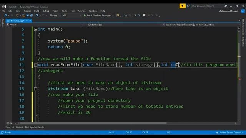Open the File menu

pyautogui.click(x=3, y=11)
